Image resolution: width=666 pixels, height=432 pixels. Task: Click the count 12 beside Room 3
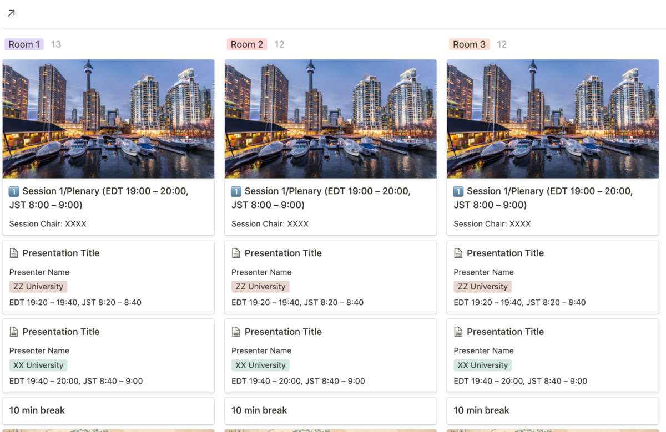(x=502, y=44)
